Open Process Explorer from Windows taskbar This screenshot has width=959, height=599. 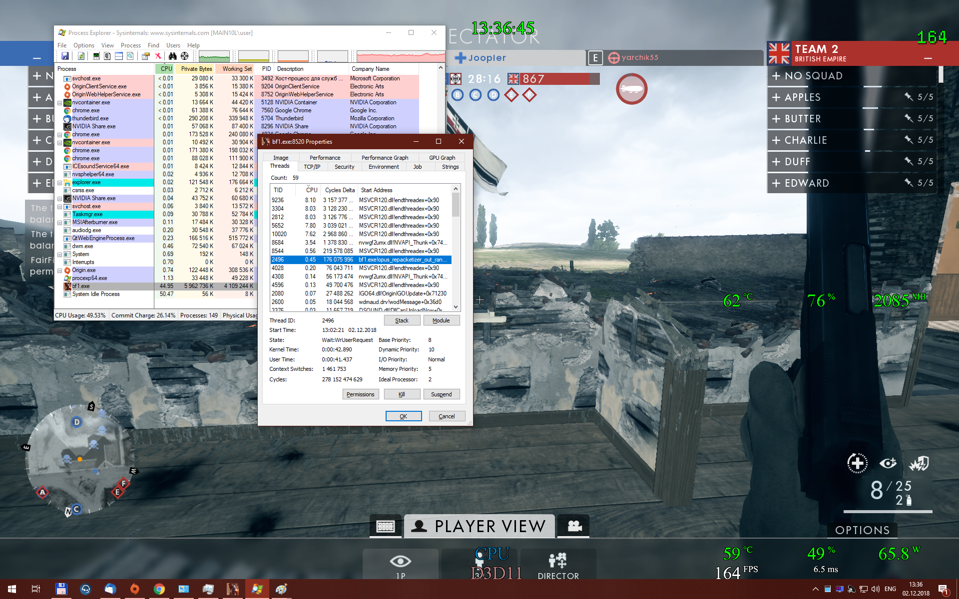point(257,589)
